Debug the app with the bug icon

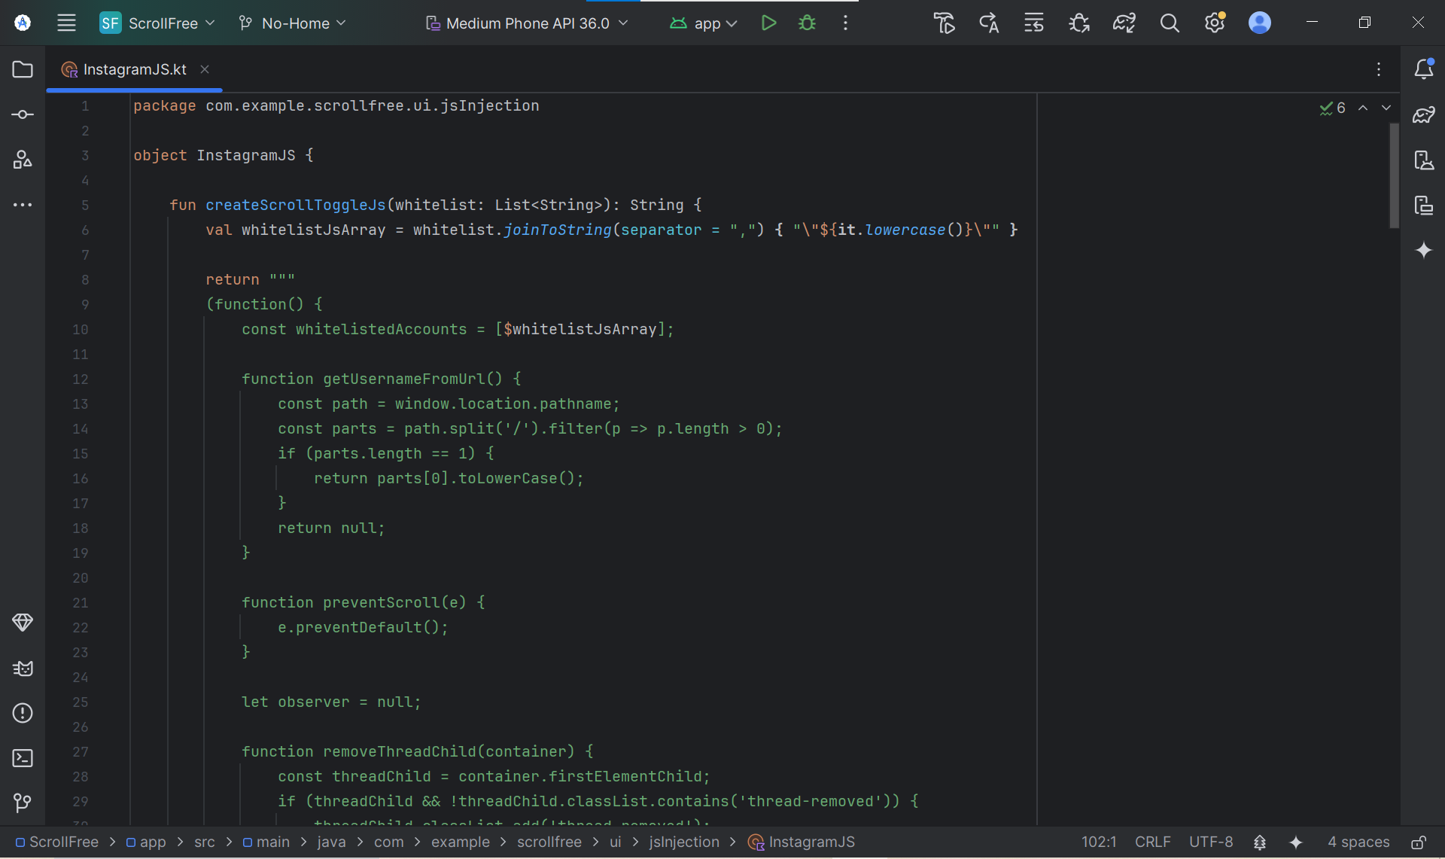(807, 23)
